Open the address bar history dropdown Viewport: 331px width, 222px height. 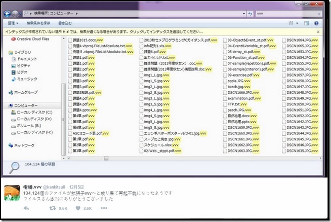point(244,14)
